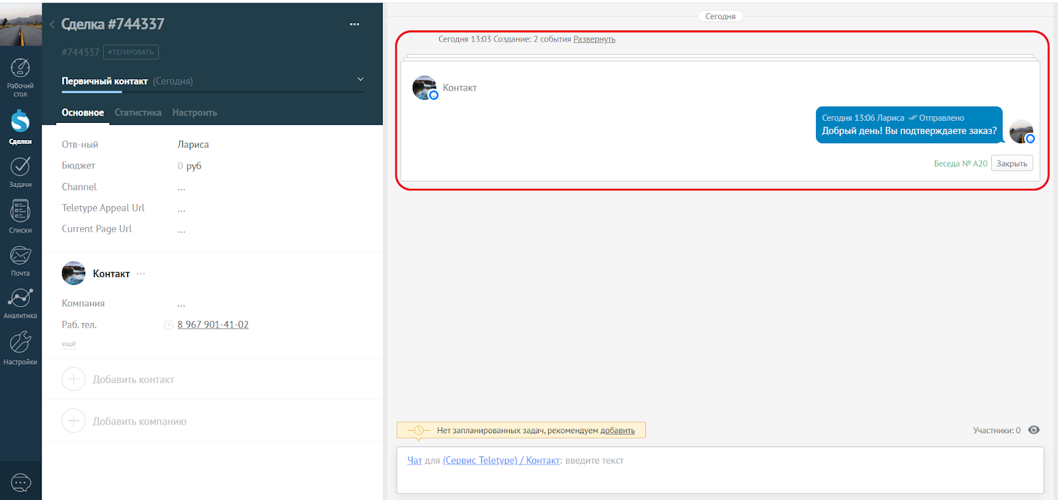1058x500 pixels.
Task: Open Настройки wrench icon
Action: click(x=20, y=348)
